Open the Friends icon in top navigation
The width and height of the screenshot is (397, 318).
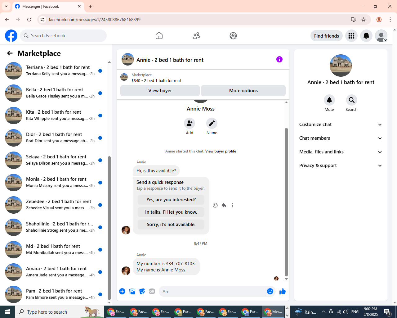(x=196, y=36)
